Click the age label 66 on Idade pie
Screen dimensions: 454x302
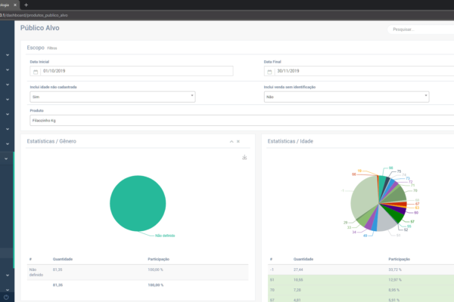[354, 174]
